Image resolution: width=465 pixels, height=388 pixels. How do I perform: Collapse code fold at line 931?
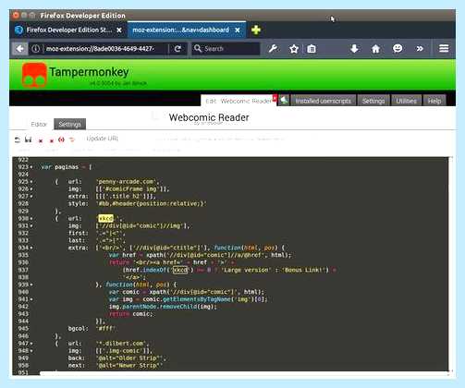[x=31, y=226]
